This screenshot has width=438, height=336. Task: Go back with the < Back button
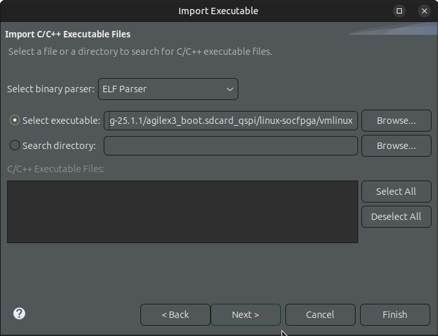pos(175,315)
